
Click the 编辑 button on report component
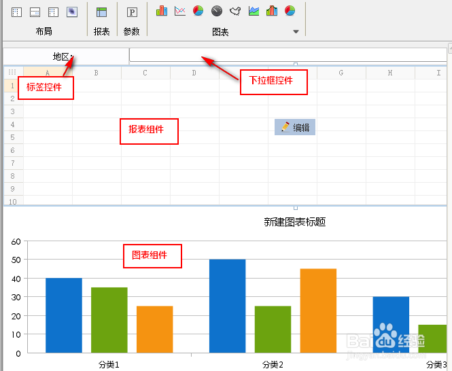[x=295, y=127]
